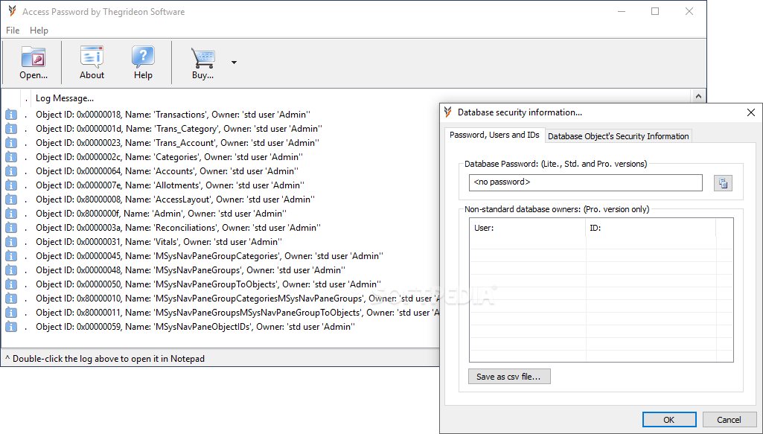Select log entry Object ID 0x00000045
763x434 pixels.
click(209, 256)
